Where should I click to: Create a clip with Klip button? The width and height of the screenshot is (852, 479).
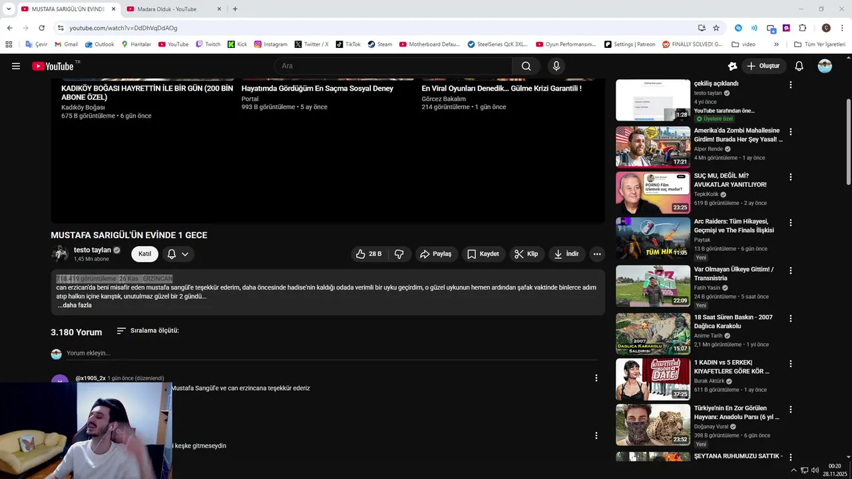[x=527, y=253]
